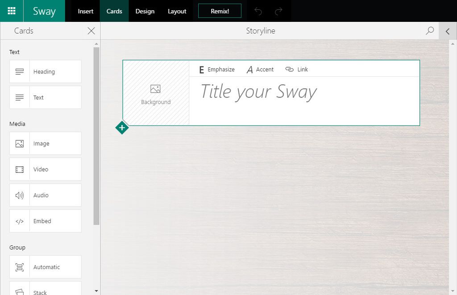The height and width of the screenshot is (295, 457).
Task: Click the Sway logo
Action: coord(44,11)
